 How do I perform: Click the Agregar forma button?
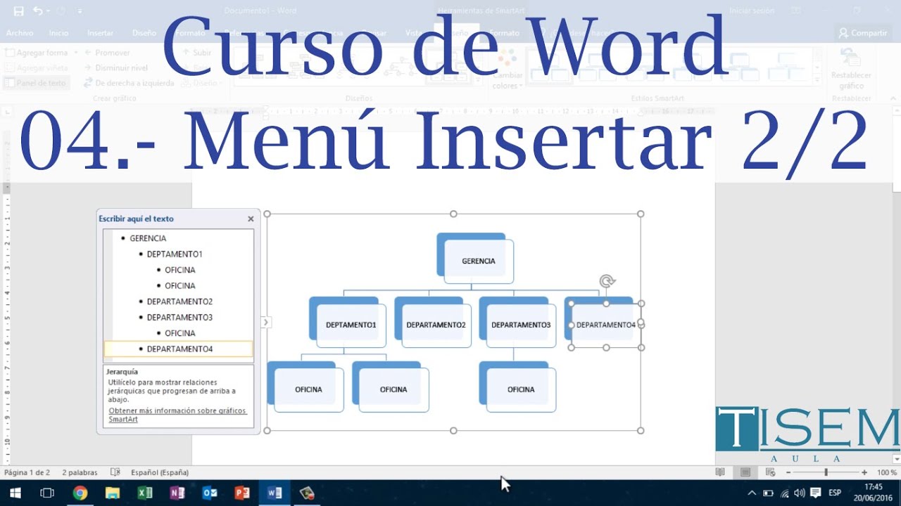click(36, 53)
